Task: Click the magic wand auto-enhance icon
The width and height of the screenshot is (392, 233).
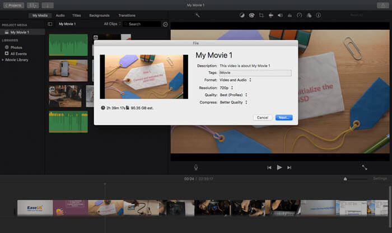Action: pos(198,15)
